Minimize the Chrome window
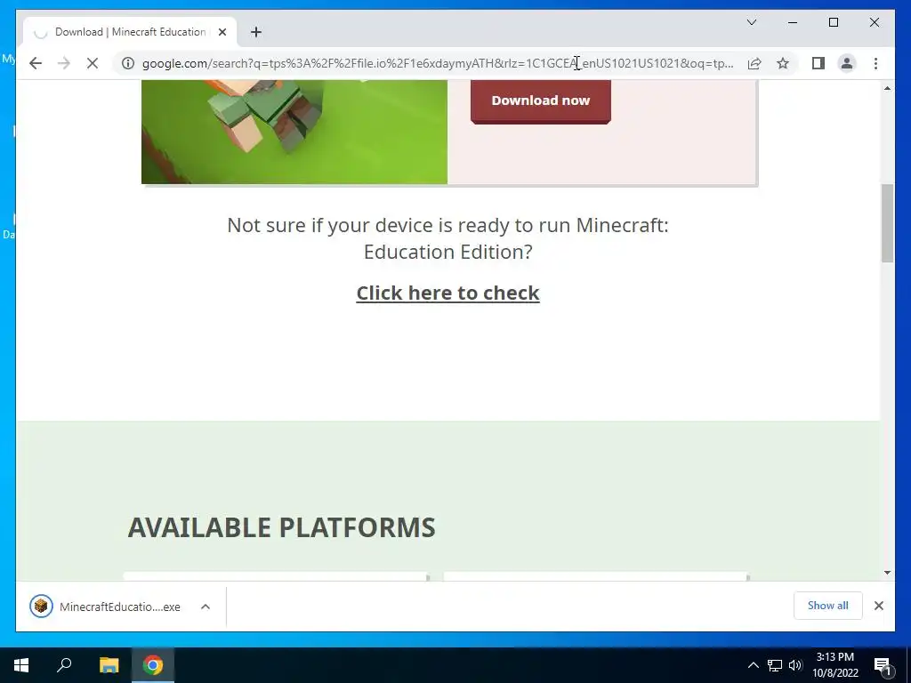The height and width of the screenshot is (683, 911). pos(793,22)
